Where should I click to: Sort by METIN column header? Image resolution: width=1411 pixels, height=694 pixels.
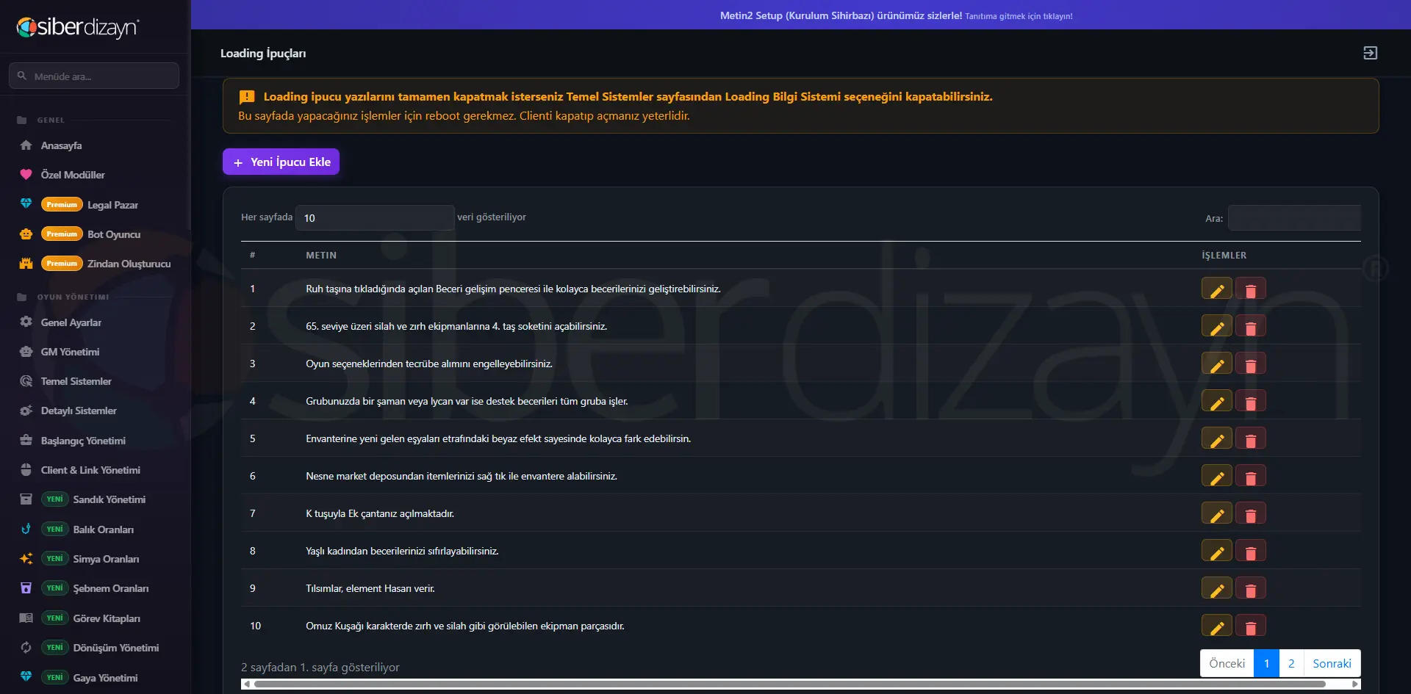tap(321, 256)
